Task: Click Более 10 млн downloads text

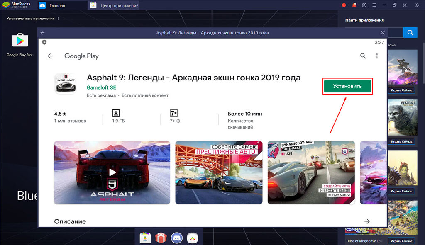Action: point(245,114)
